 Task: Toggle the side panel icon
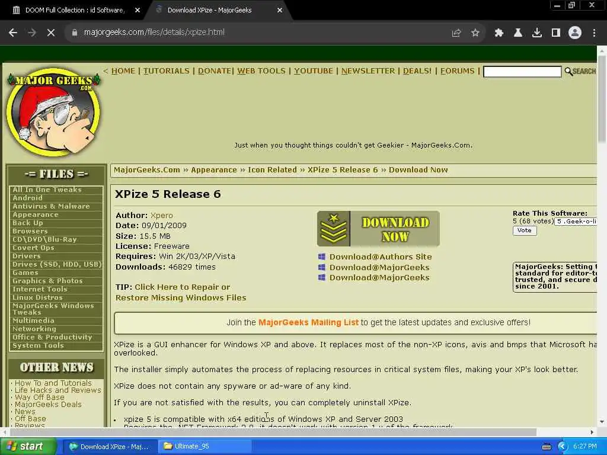click(556, 33)
